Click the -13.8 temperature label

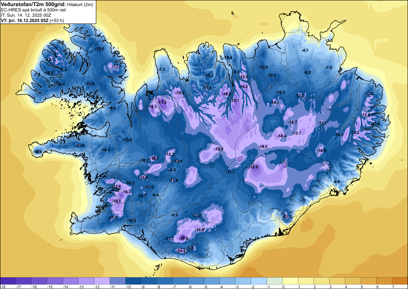(117, 186)
